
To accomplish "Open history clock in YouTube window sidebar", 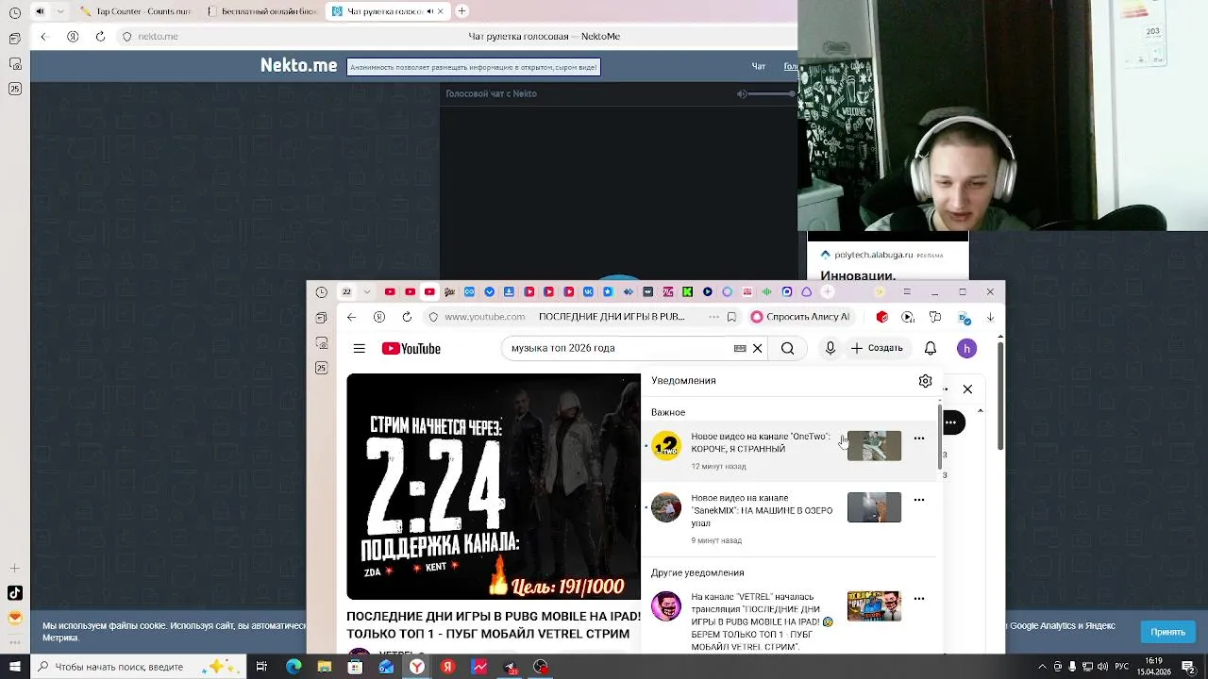I will [x=322, y=292].
